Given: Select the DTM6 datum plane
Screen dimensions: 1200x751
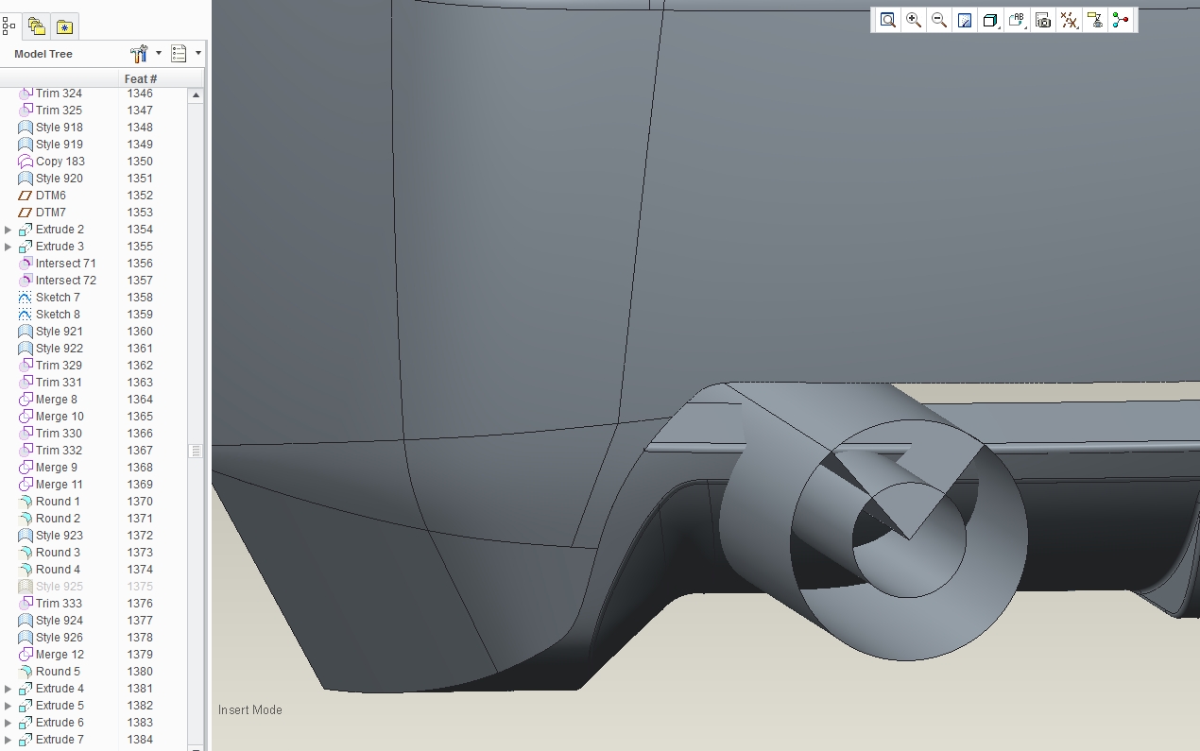Looking at the screenshot, I should (51, 196).
